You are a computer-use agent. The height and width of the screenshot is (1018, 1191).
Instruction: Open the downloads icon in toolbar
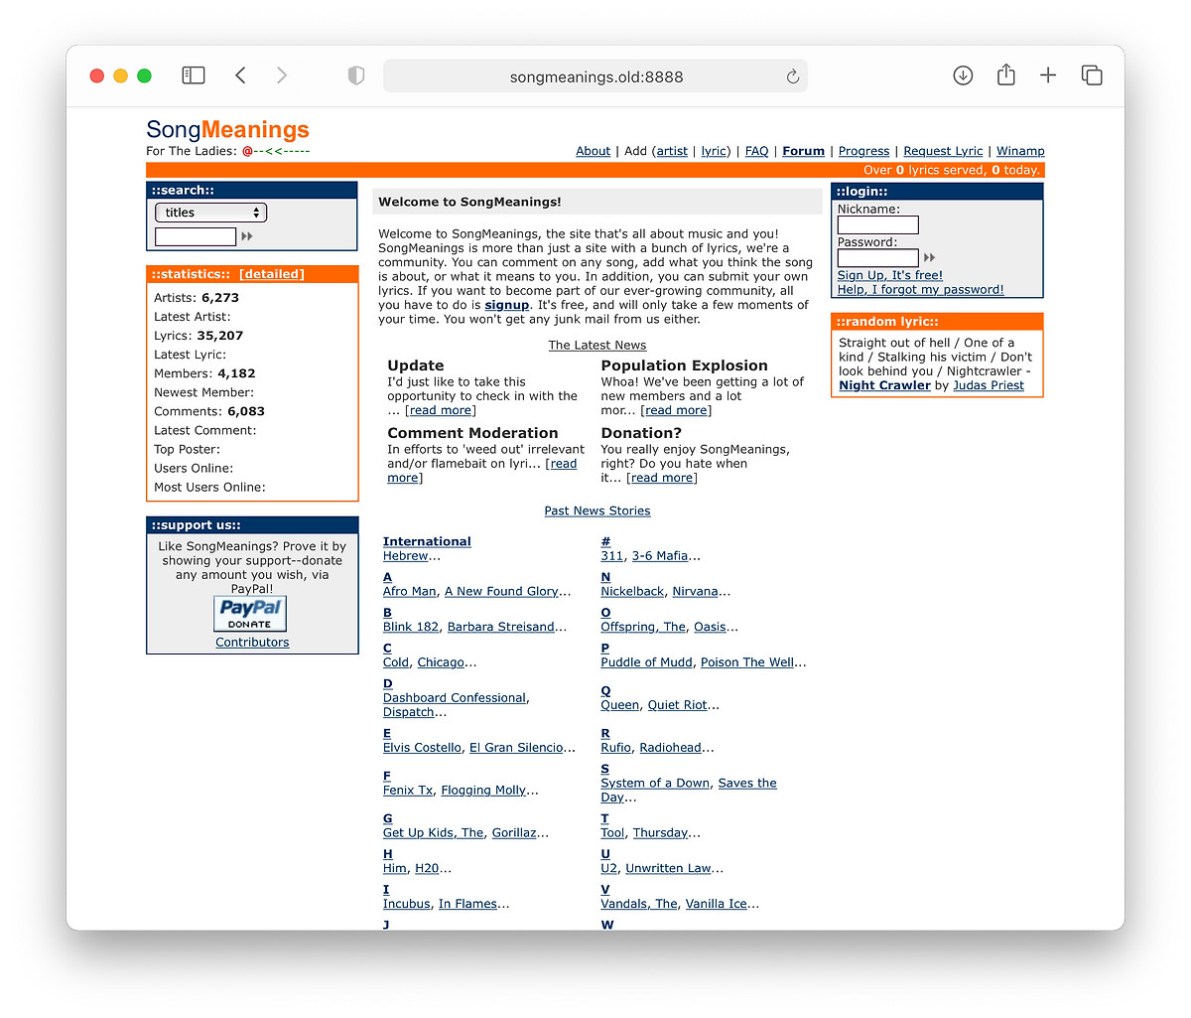(963, 75)
